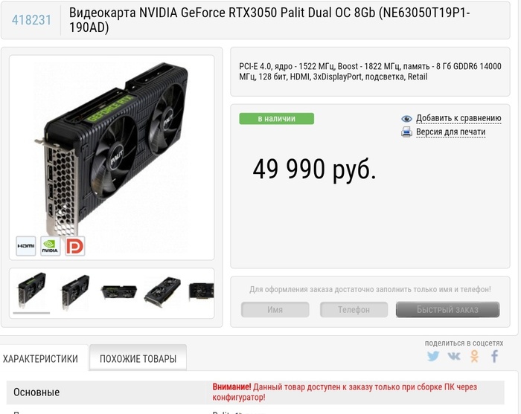The height and width of the screenshot is (414, 521).
Task: Click the eye comparison icon
Action: click(x=406, y=118)
